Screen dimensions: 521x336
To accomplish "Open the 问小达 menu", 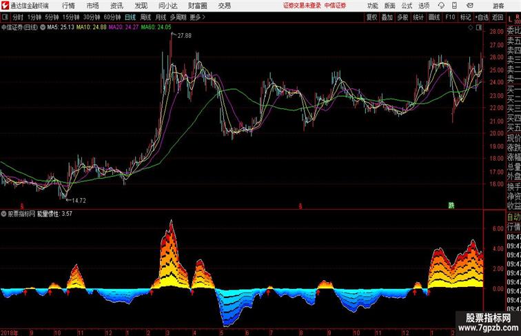I will [x=167, y=6].
